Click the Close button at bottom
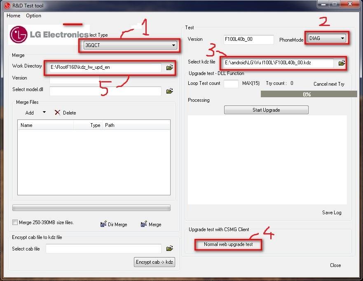363x281 pixels. pyautogui.click(x=335, y=265)
